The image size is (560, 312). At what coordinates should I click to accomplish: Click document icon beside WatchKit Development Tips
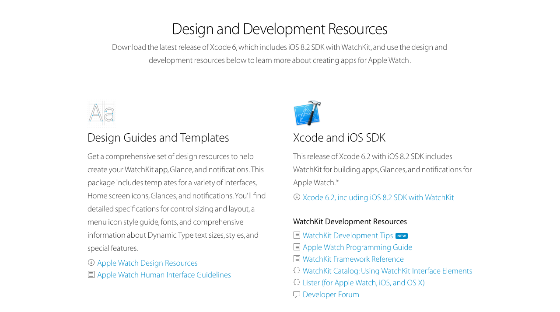(297, 235)
